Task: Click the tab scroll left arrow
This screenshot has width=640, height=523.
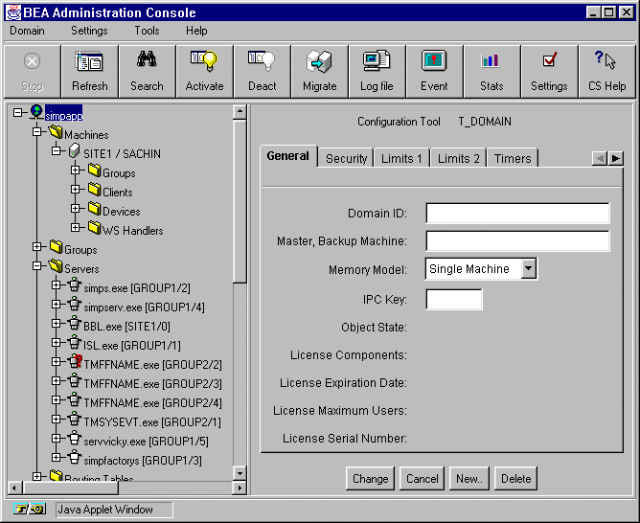Action: (x=600, y=158)
